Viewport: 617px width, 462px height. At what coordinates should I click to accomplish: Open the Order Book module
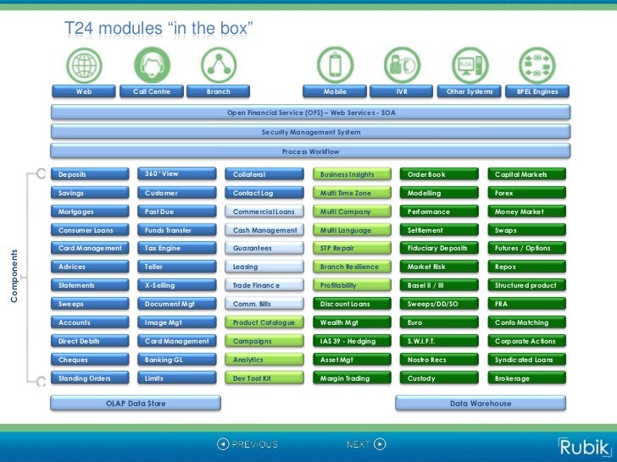tap(439, 174)
